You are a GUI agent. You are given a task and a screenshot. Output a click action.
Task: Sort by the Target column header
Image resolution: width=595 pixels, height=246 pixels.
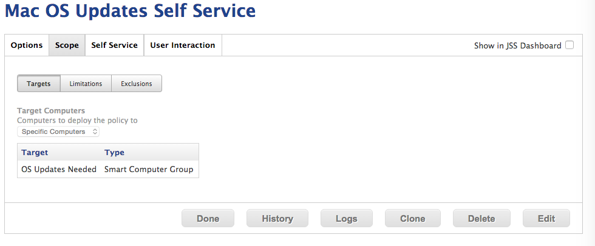(x=35, y=153)
